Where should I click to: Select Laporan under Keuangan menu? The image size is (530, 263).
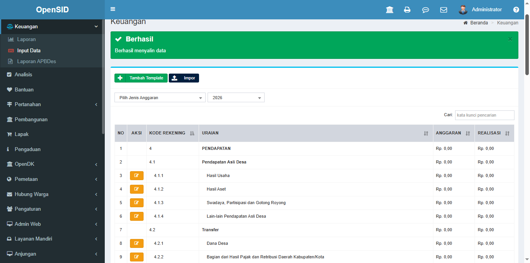point(26,40)
